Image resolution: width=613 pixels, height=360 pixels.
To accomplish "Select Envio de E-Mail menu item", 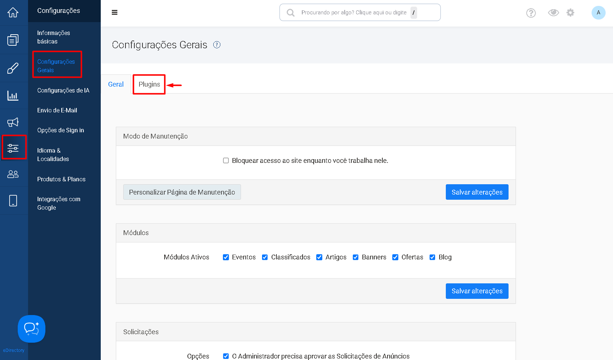I will pos(57,110).
